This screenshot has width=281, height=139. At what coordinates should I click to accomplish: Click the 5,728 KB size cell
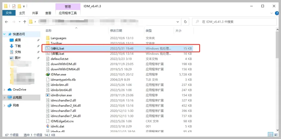[x=186, y=74]
